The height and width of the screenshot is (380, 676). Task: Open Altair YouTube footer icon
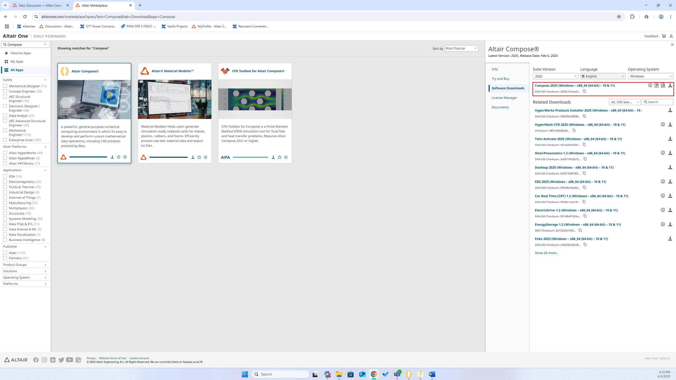(70, 360)
